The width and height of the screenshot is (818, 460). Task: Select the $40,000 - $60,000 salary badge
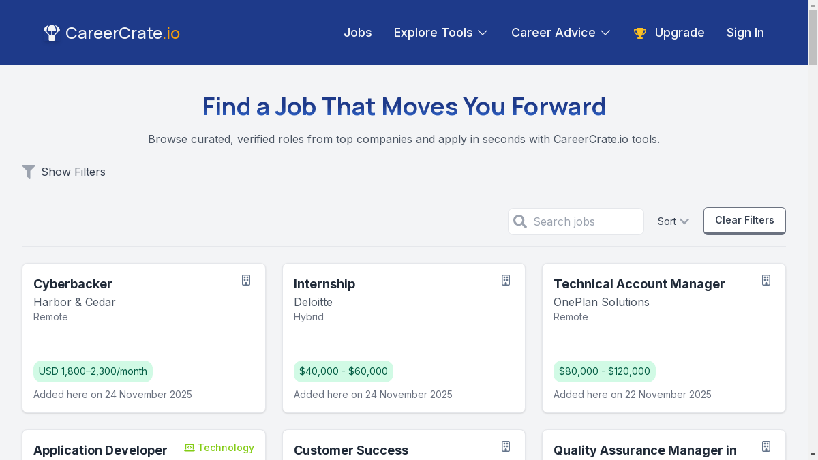pos(343,371)
